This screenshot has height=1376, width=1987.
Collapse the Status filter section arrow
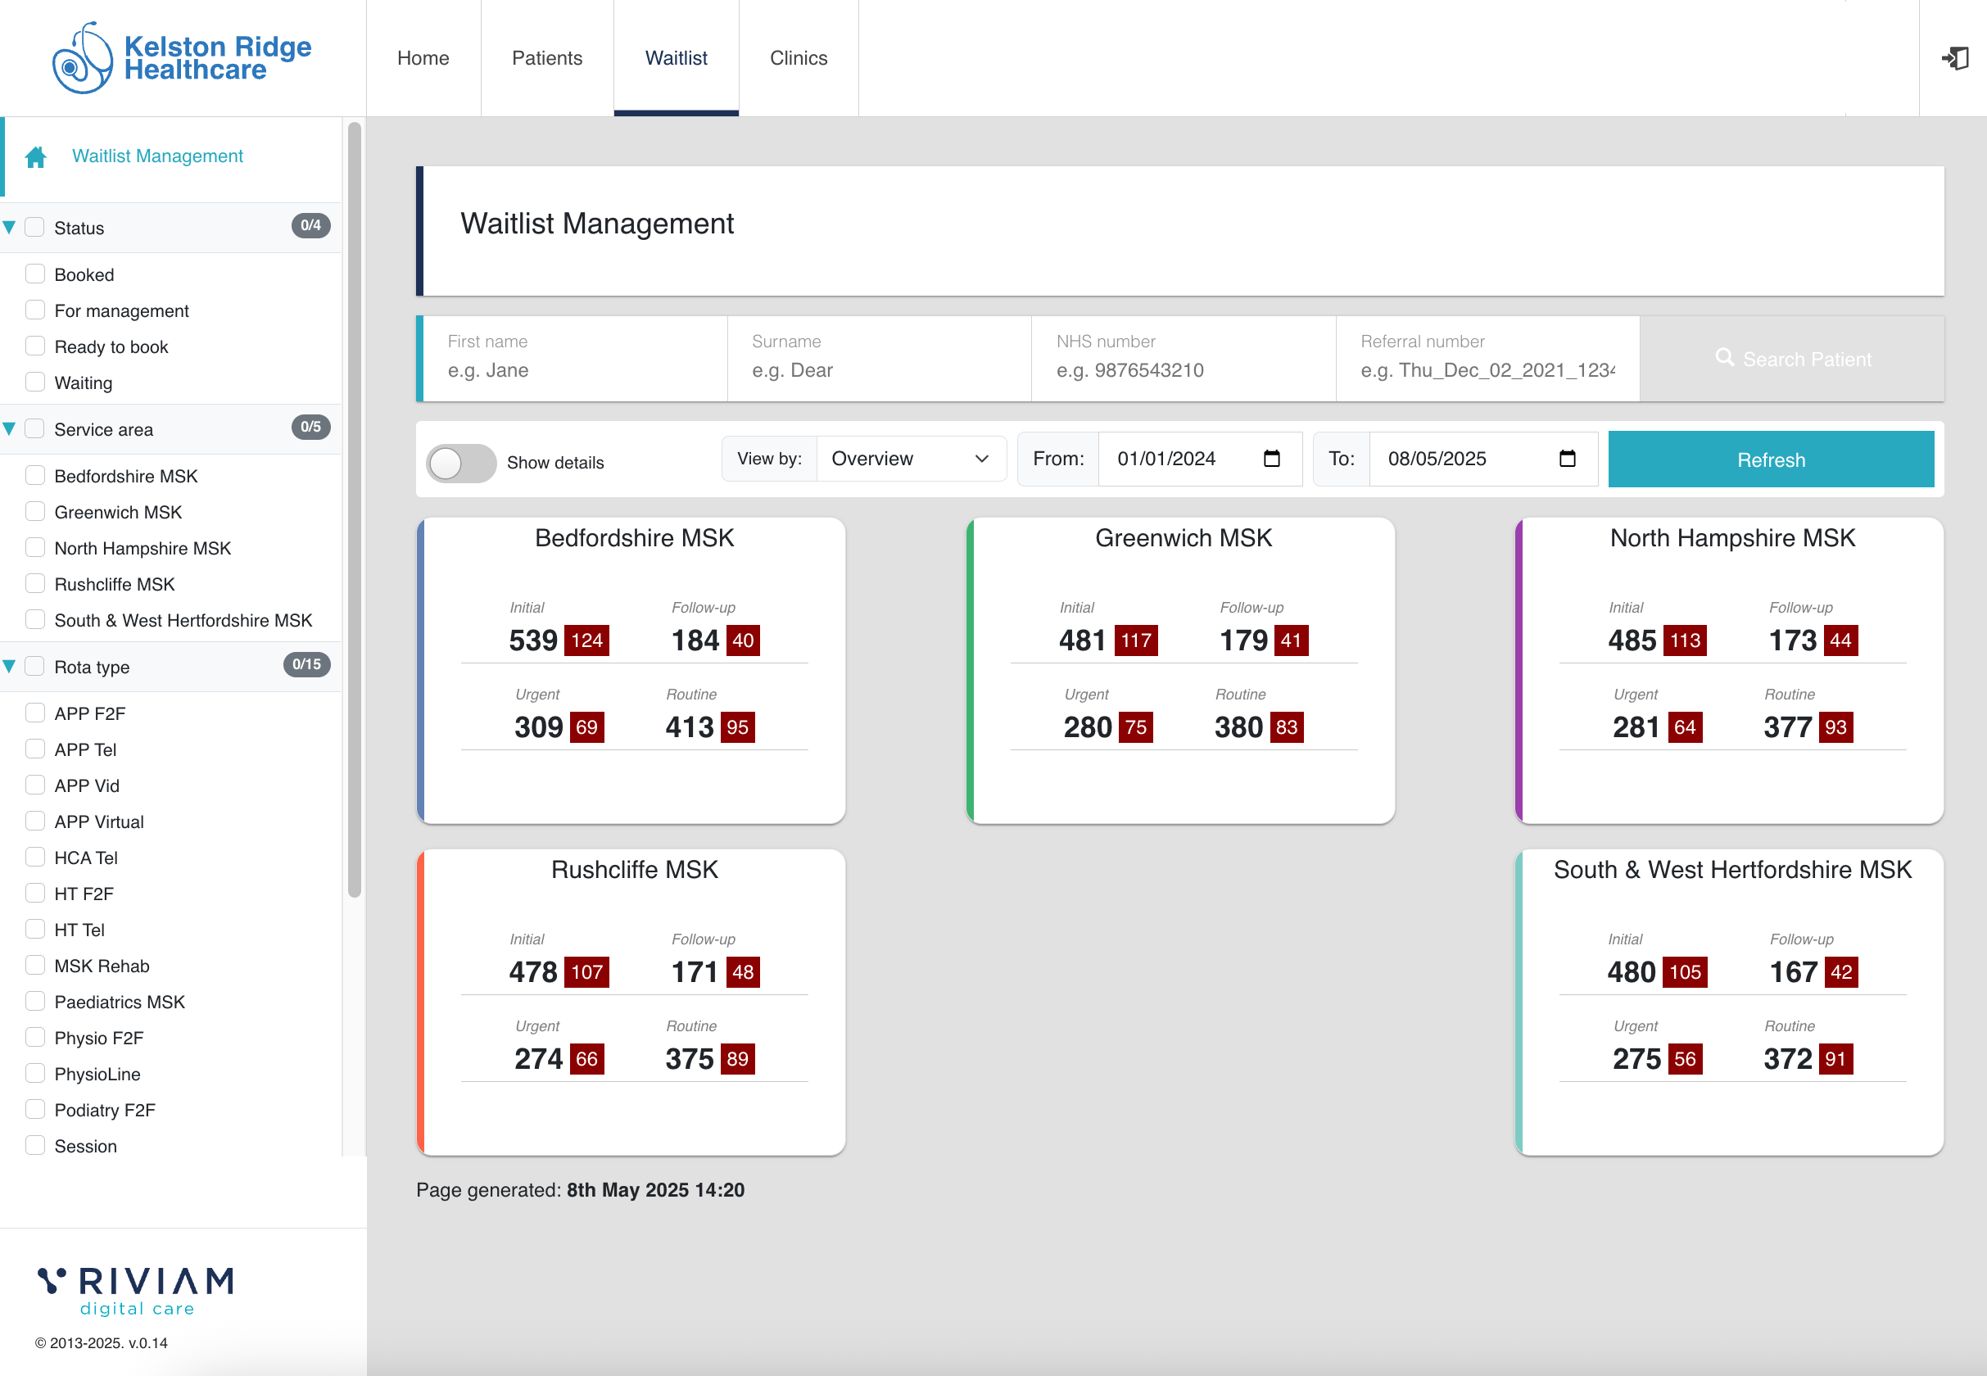(10, 228)
